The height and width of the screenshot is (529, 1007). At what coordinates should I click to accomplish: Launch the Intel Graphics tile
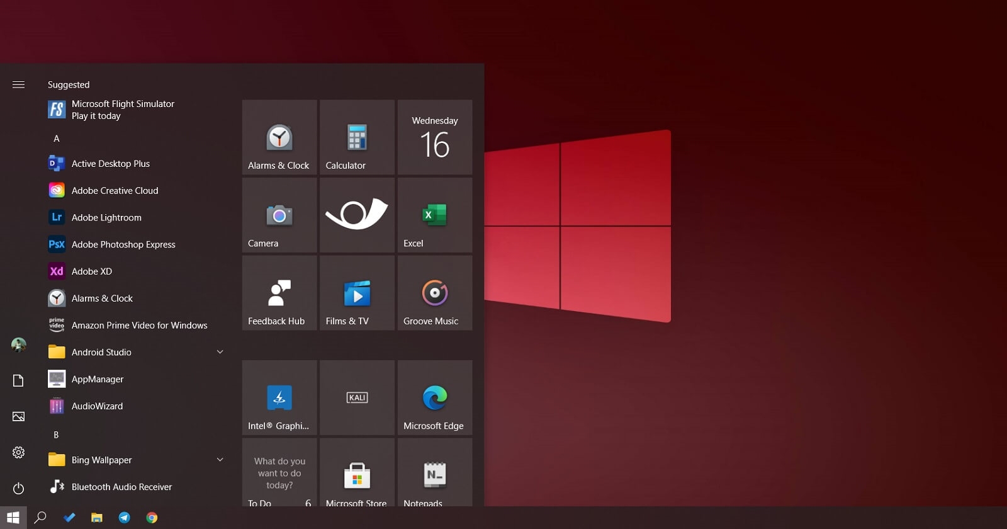point(279,398)
